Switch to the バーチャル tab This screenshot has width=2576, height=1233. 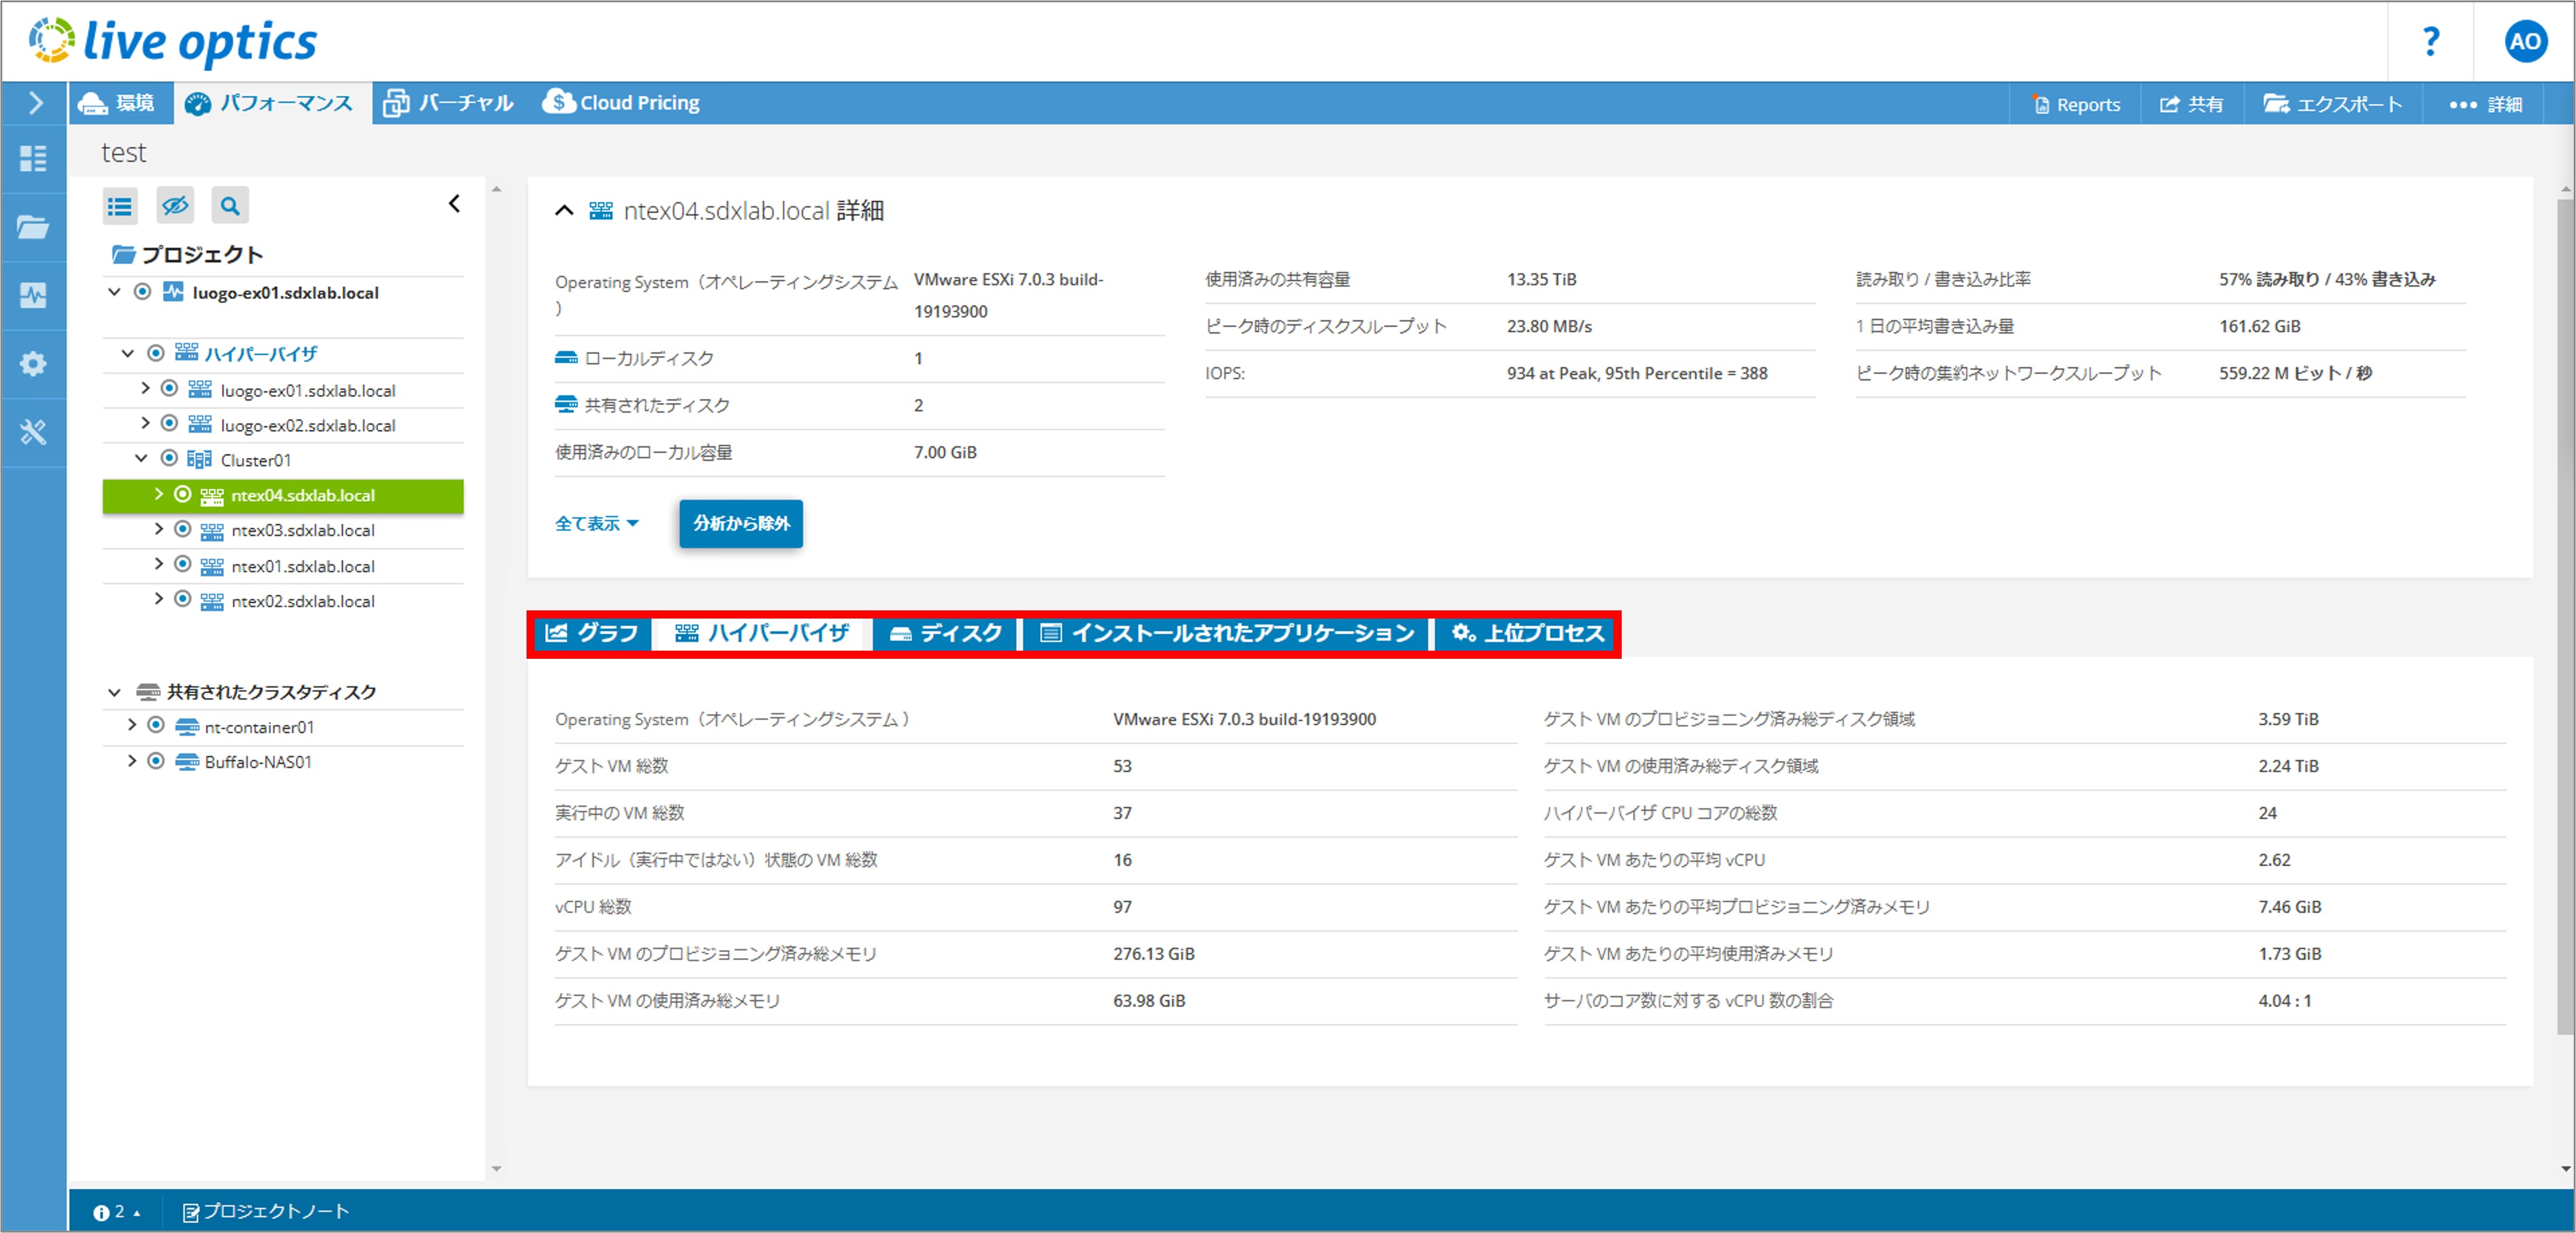pyautogui.click(x=449, y=103)
